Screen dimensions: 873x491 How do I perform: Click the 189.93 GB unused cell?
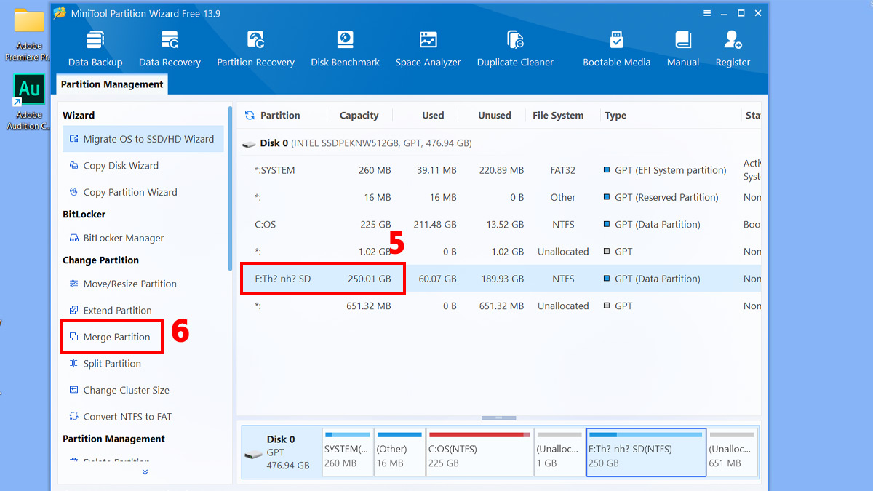[501, 279]
